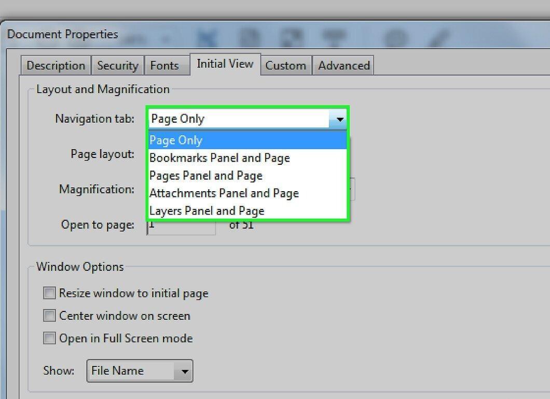This screenshot has height=399, width=550.
Task: Select the Initial View tab
Action: tap(225, 64)
